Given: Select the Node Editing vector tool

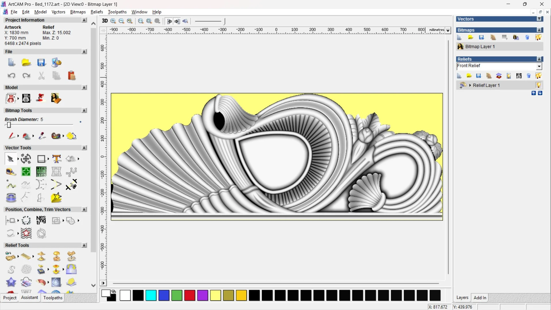Looking at the screenshot, I should (11, 185).
